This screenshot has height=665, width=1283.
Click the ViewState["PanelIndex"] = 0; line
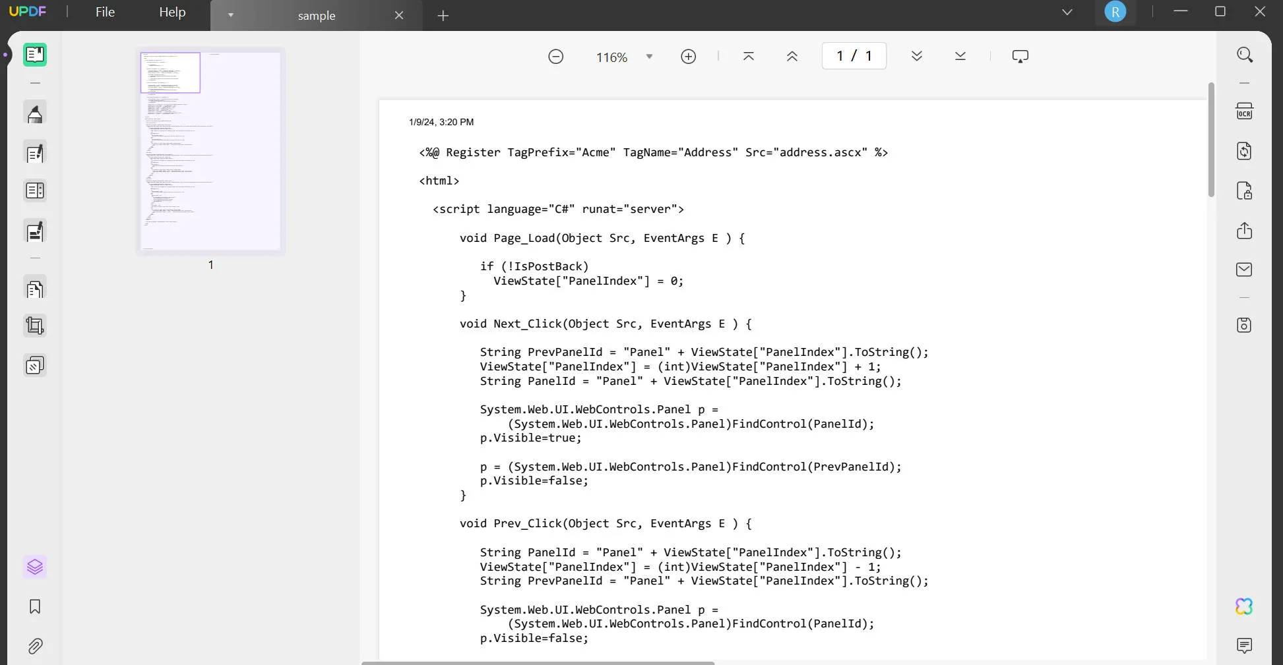[x=588, y=281]
